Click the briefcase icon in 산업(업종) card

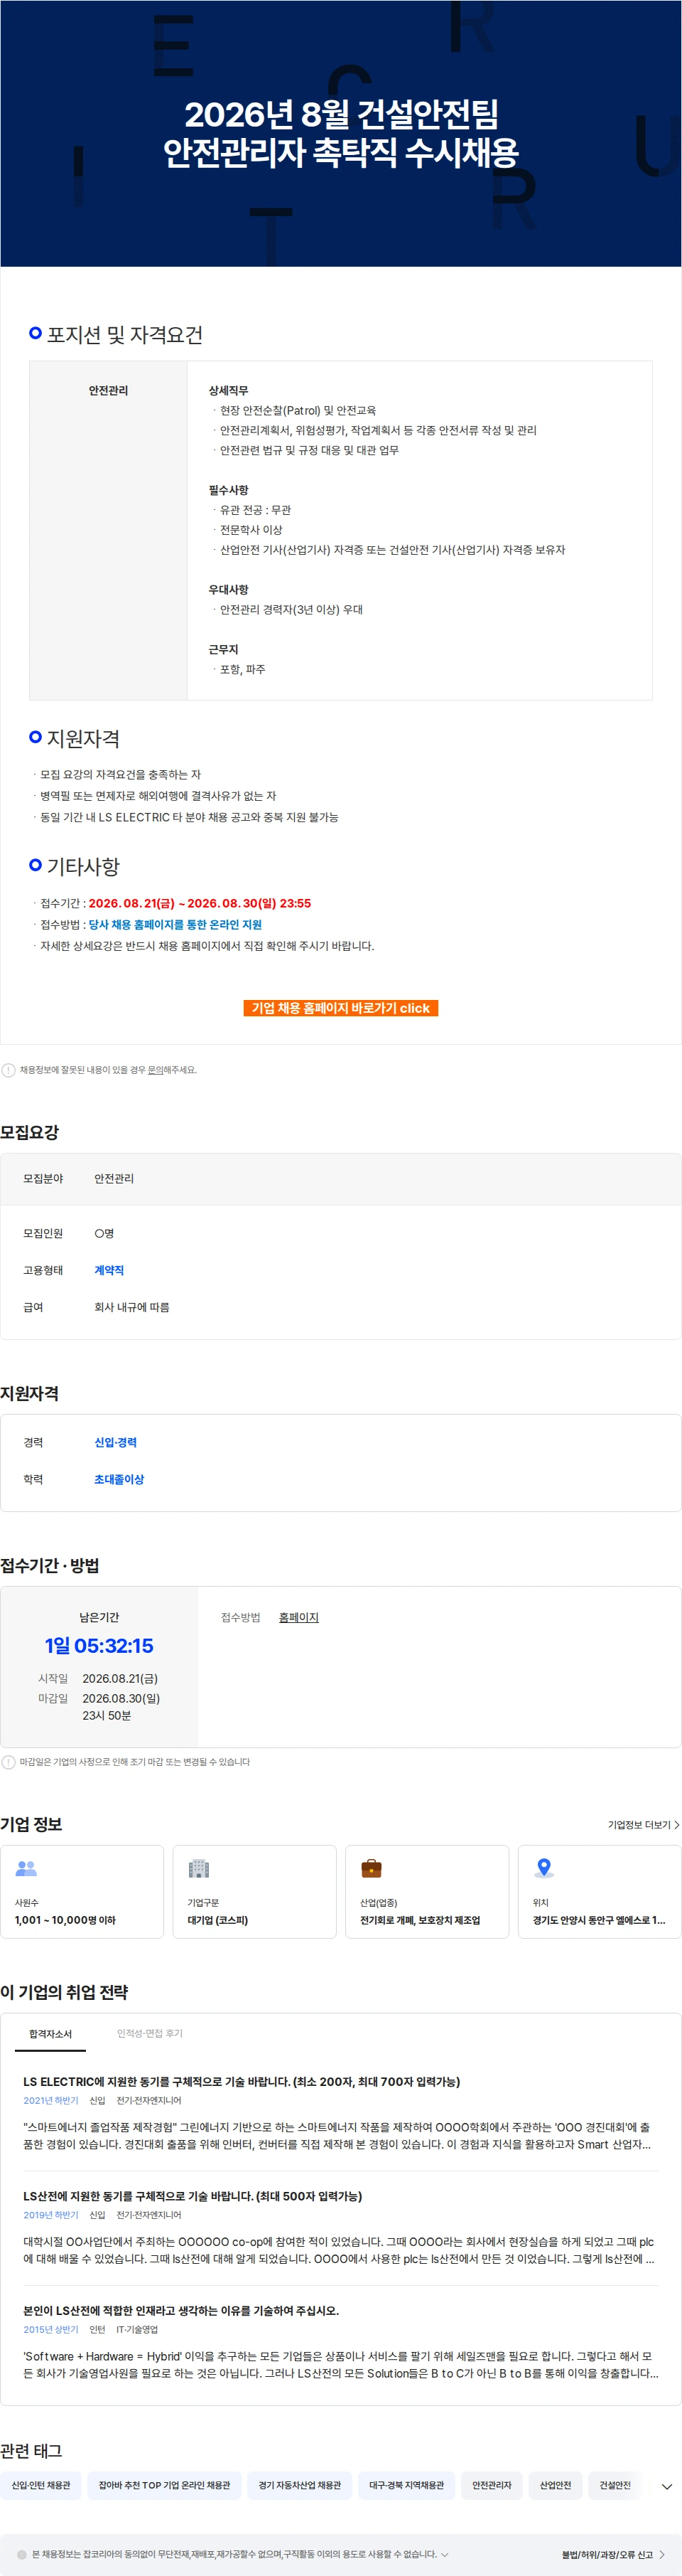(372, 1868)
